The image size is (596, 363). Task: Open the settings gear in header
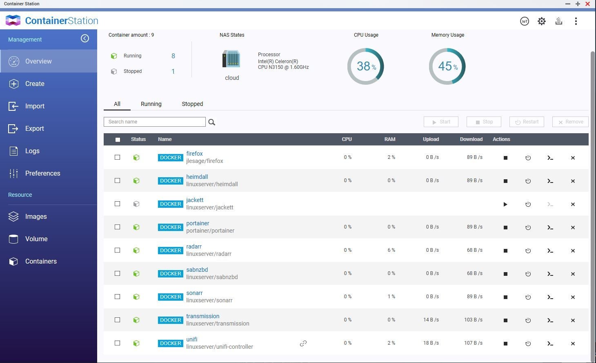click(542, 21)
